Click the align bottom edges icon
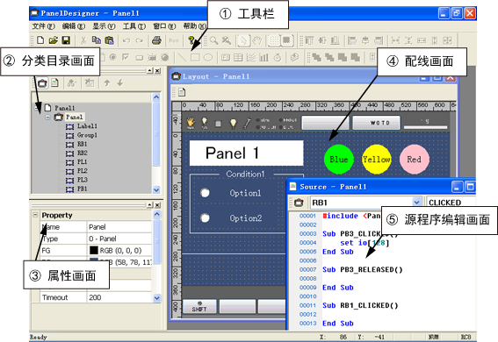498x342 pixels. point(336,40)
